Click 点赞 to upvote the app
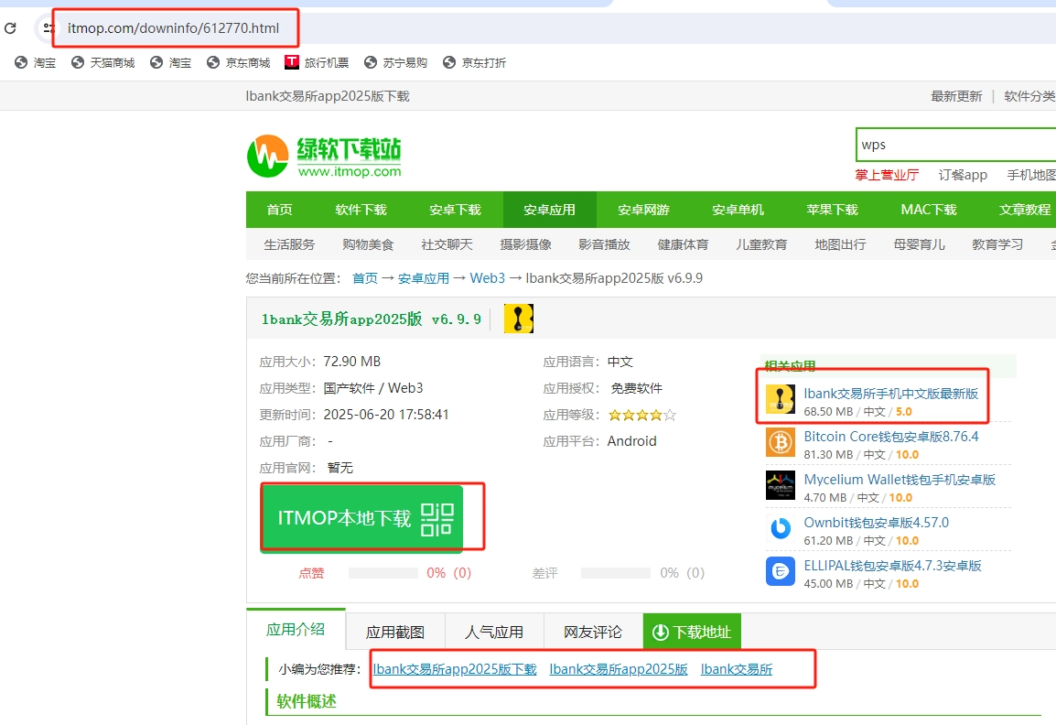The image size is (1056, 725). tap(311, 573)
